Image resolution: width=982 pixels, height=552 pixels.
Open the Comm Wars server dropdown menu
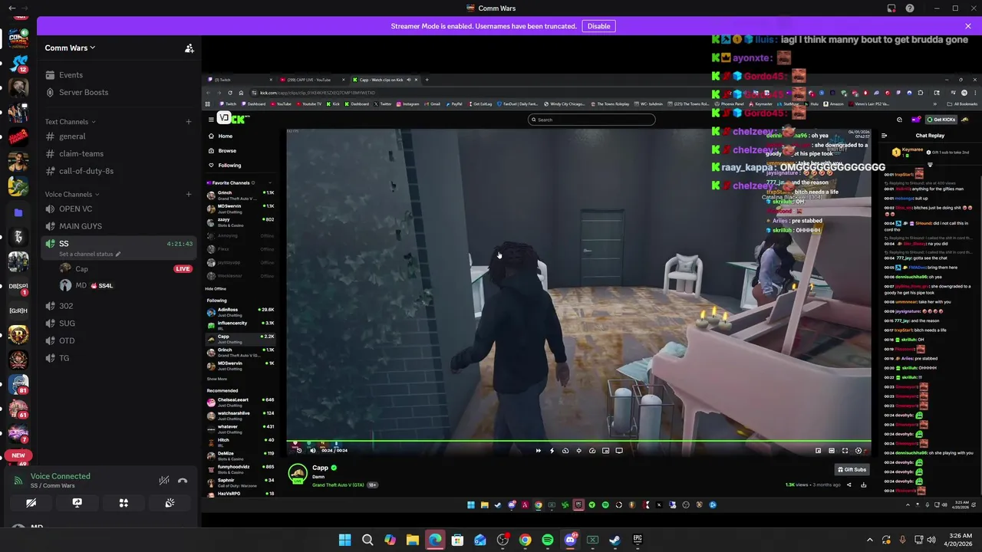(x=70, y=48)
